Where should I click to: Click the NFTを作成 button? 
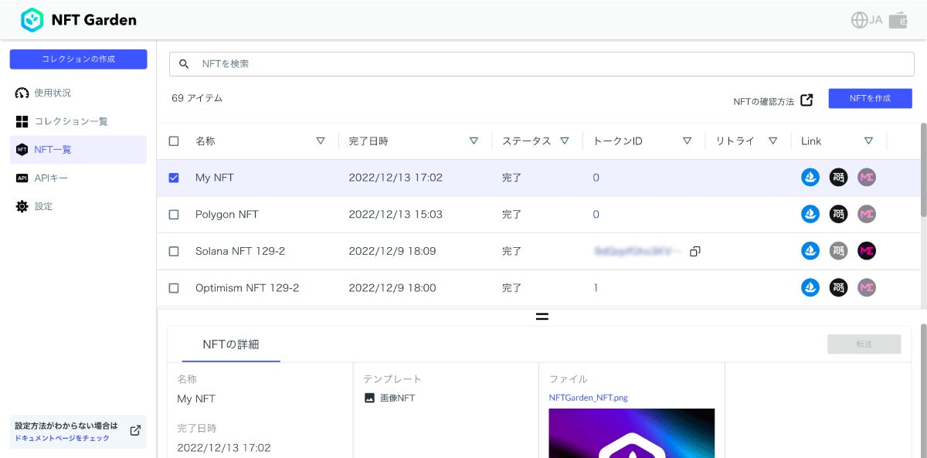(x=870, y=98)
